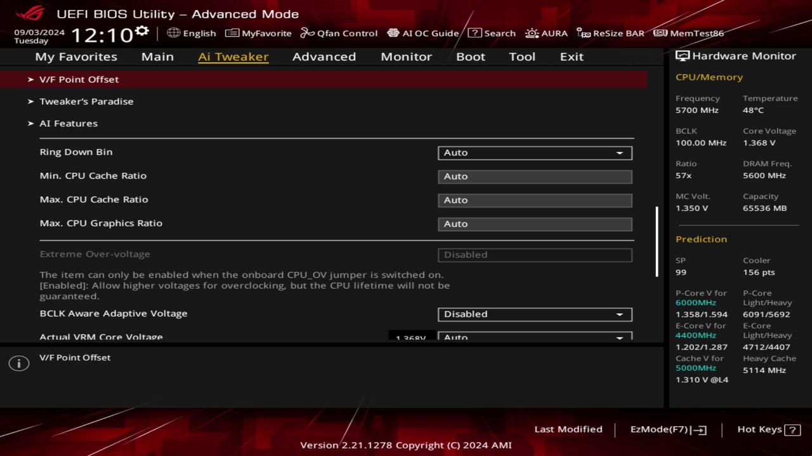Open MyFavorite list icon
Viewport: 812px width, 456px height.
[232, 33]
